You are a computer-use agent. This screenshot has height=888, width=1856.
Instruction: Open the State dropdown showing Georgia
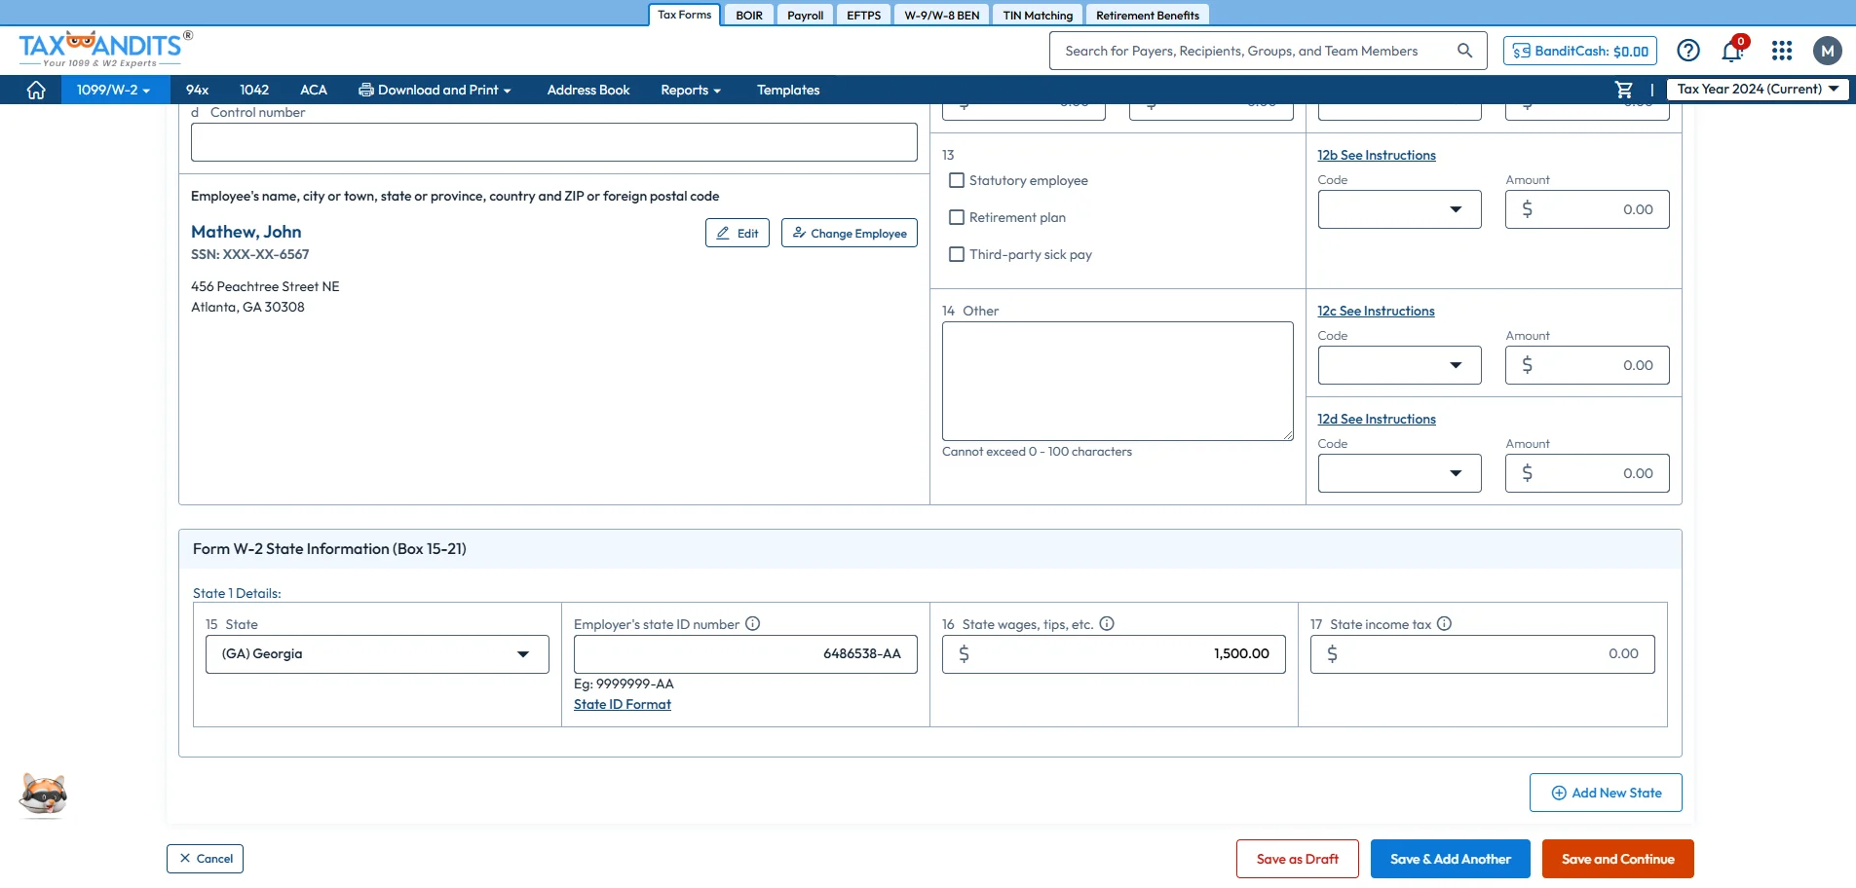(x=377, y=654)
